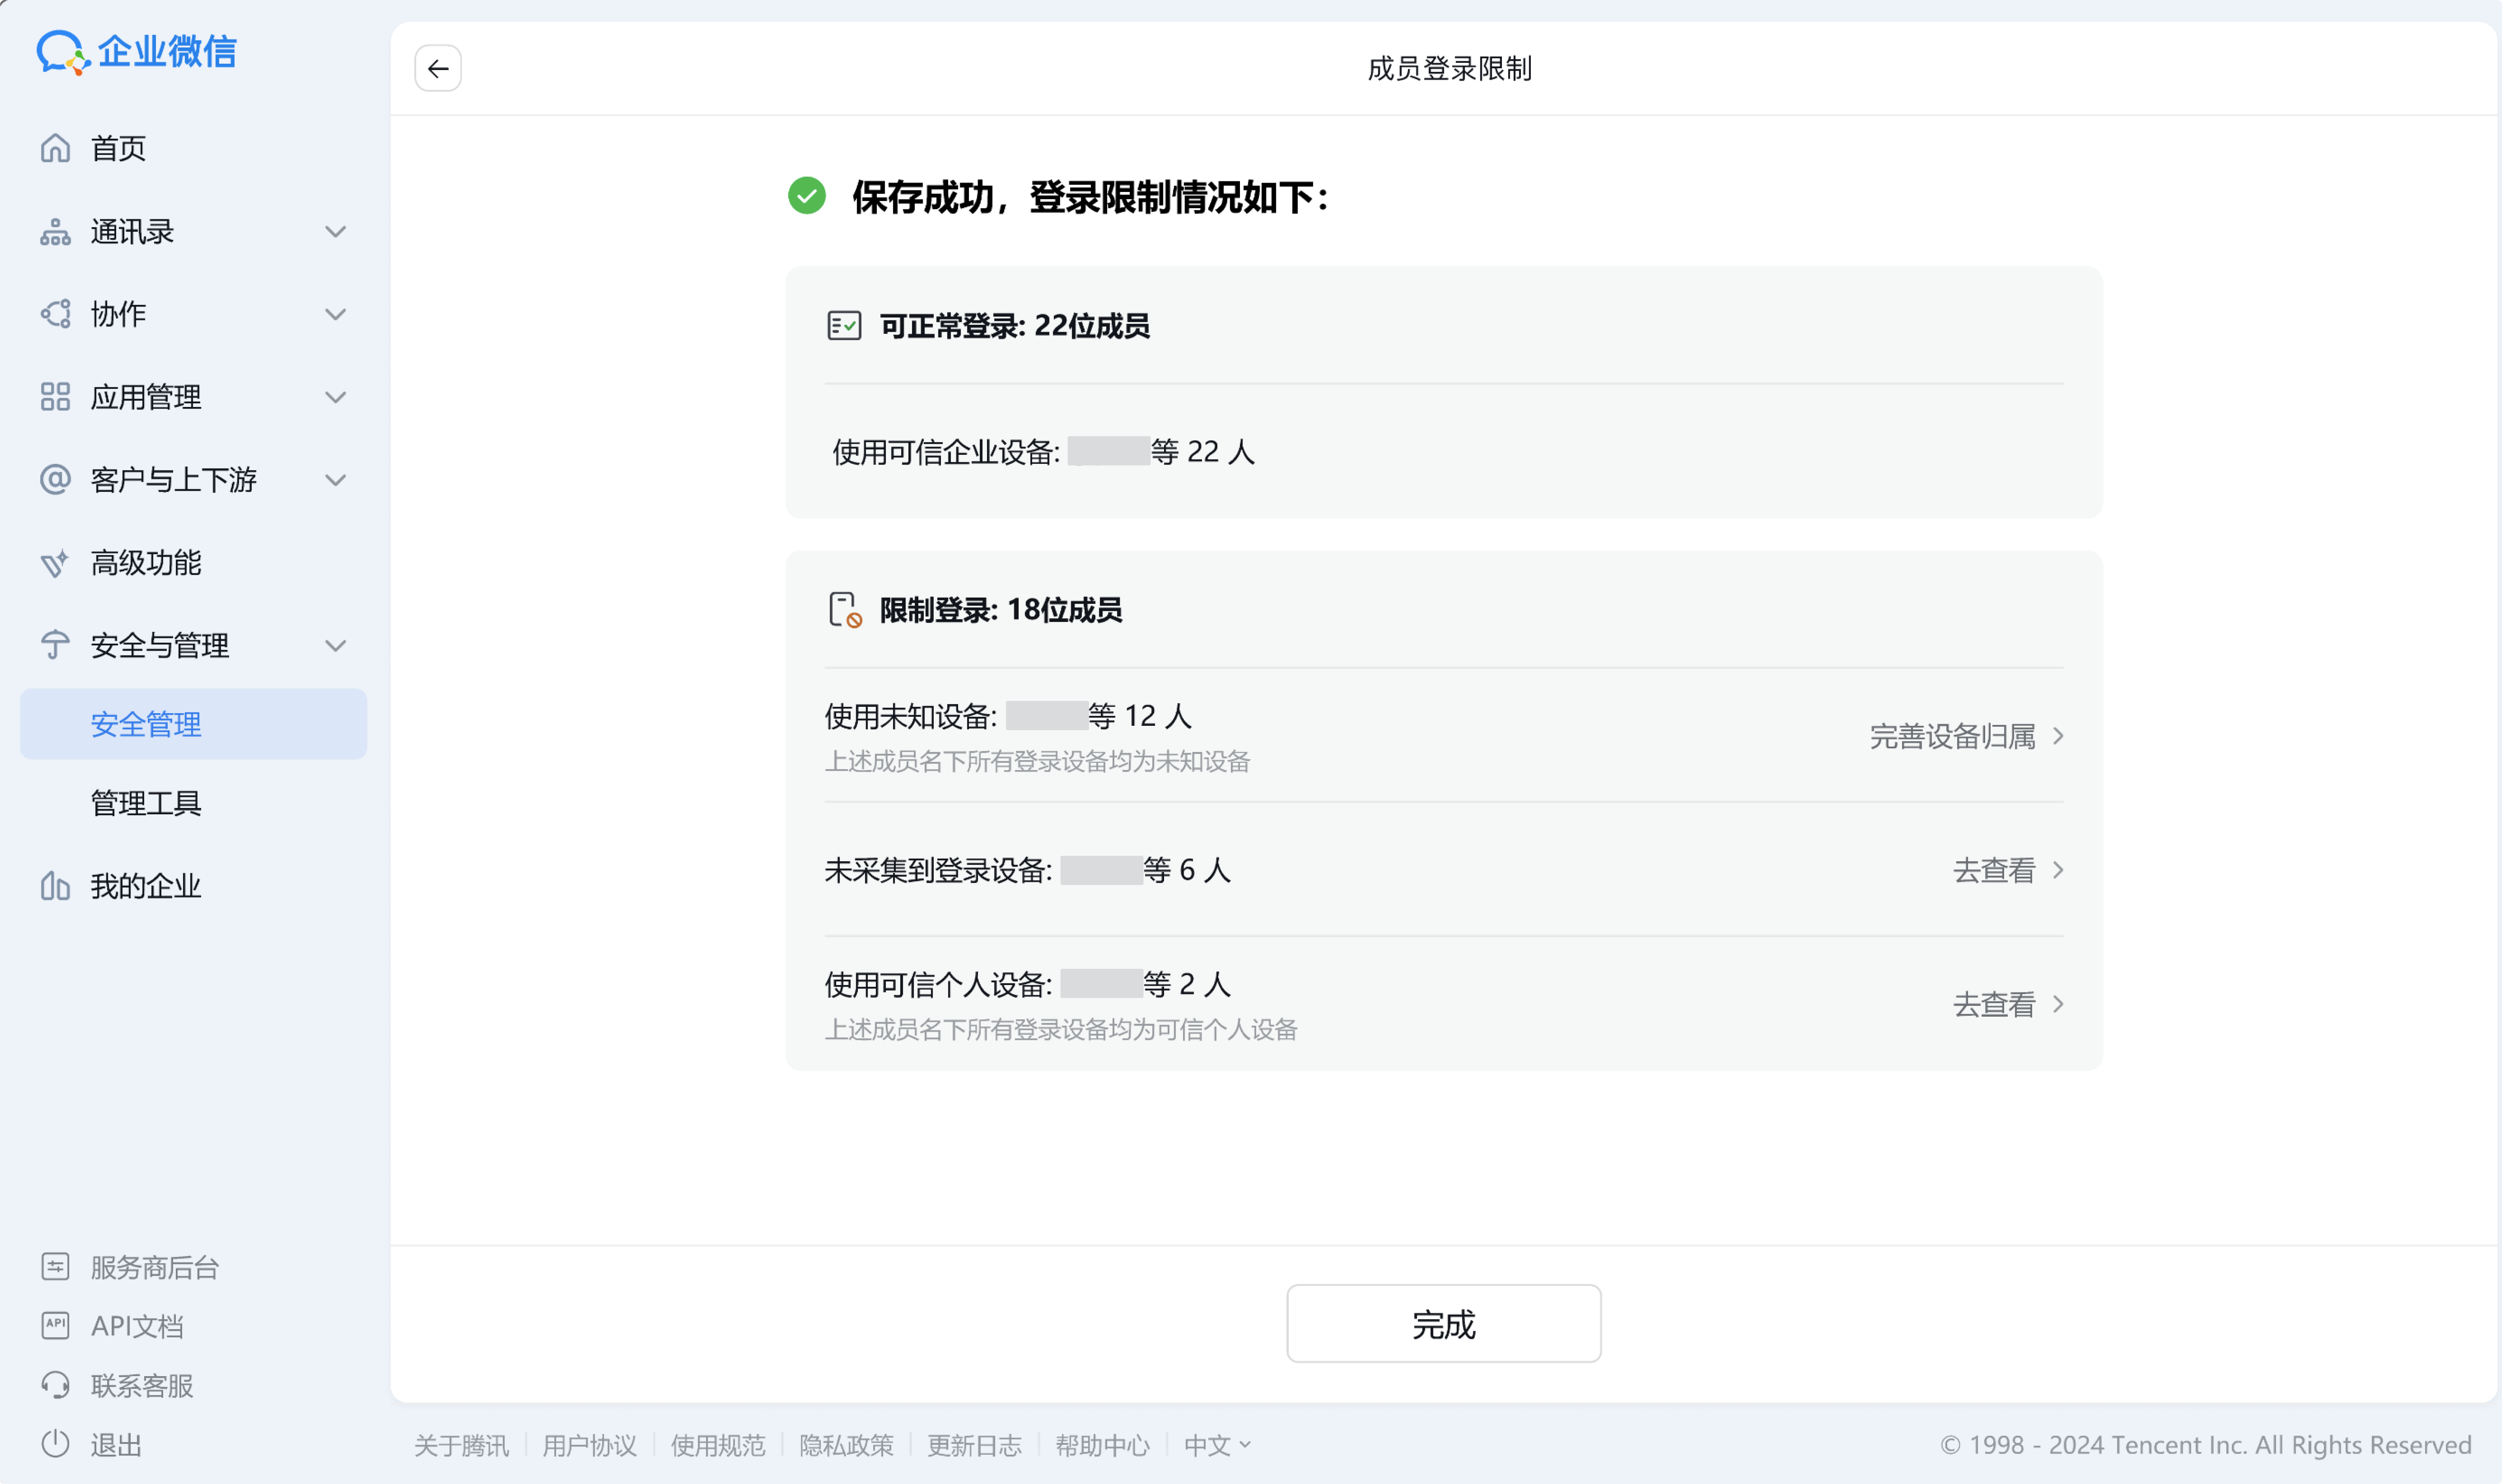
Task: Click the 联系客服 headset icon
Action: click(x=55, y=1385)
